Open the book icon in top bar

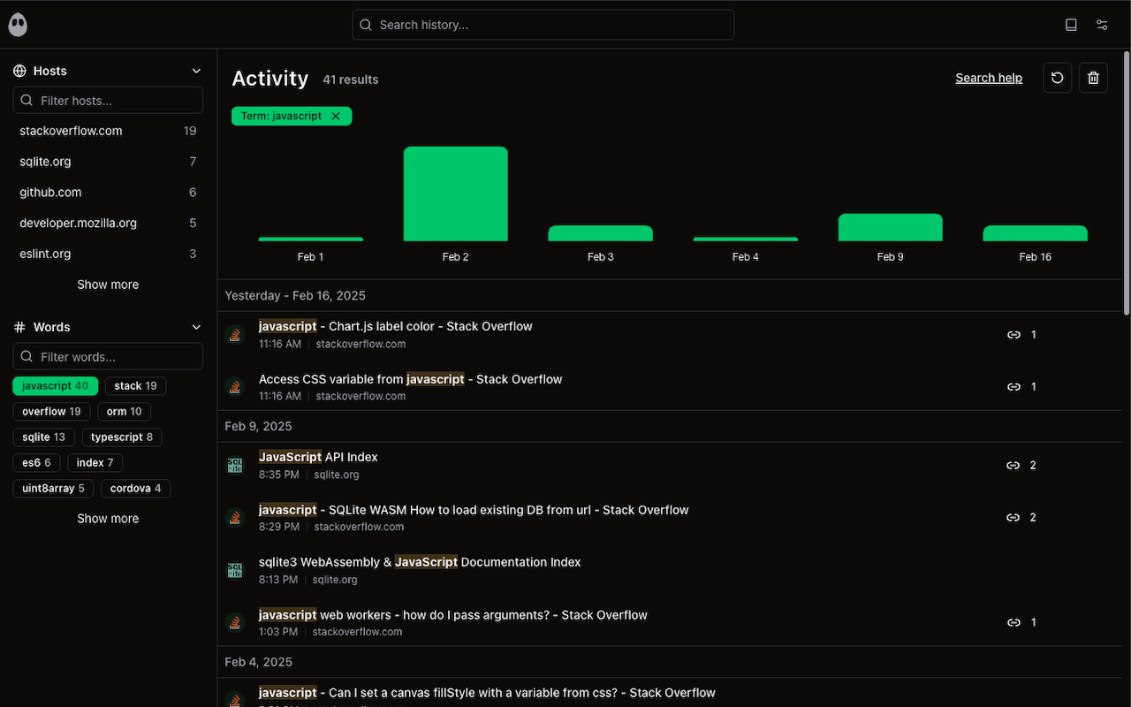[x=1071, y=25]
